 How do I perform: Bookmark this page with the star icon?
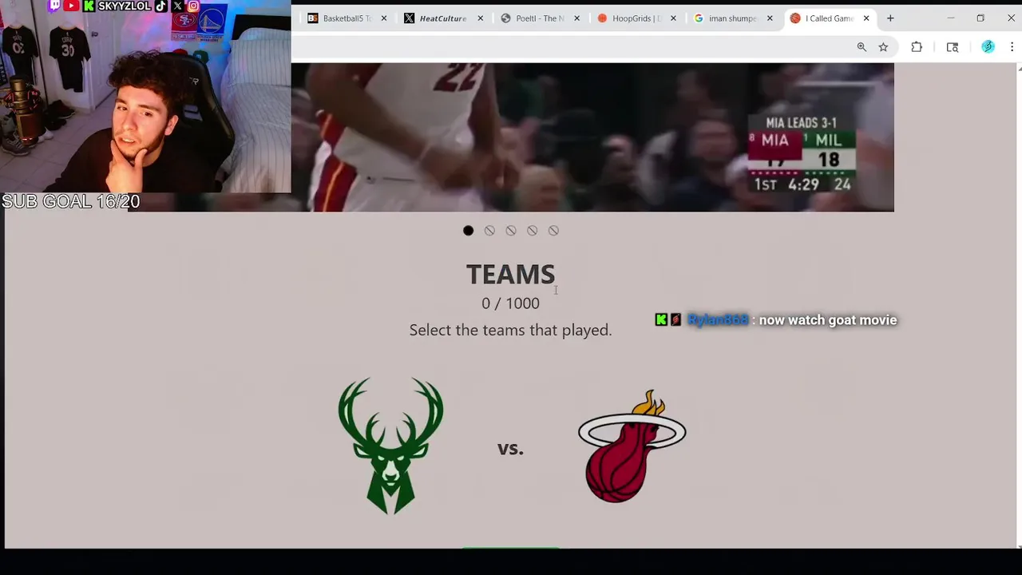tap(883, 47)
